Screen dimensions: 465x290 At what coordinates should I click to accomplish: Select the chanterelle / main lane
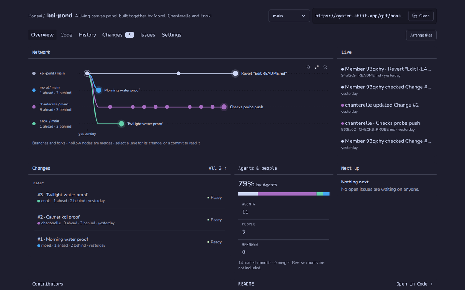tap(52, 107)
